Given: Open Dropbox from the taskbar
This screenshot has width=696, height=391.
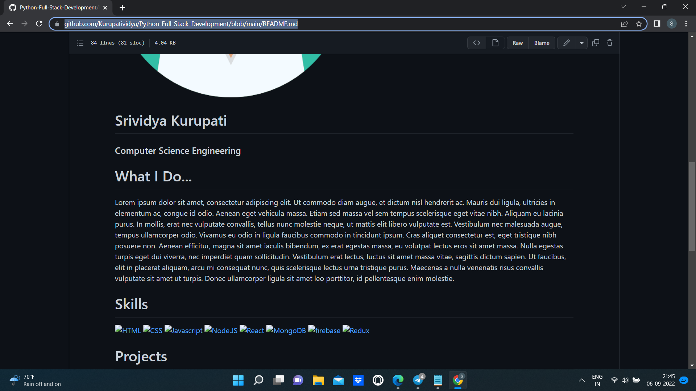Looking at the screenshot, I should (358, 380).
